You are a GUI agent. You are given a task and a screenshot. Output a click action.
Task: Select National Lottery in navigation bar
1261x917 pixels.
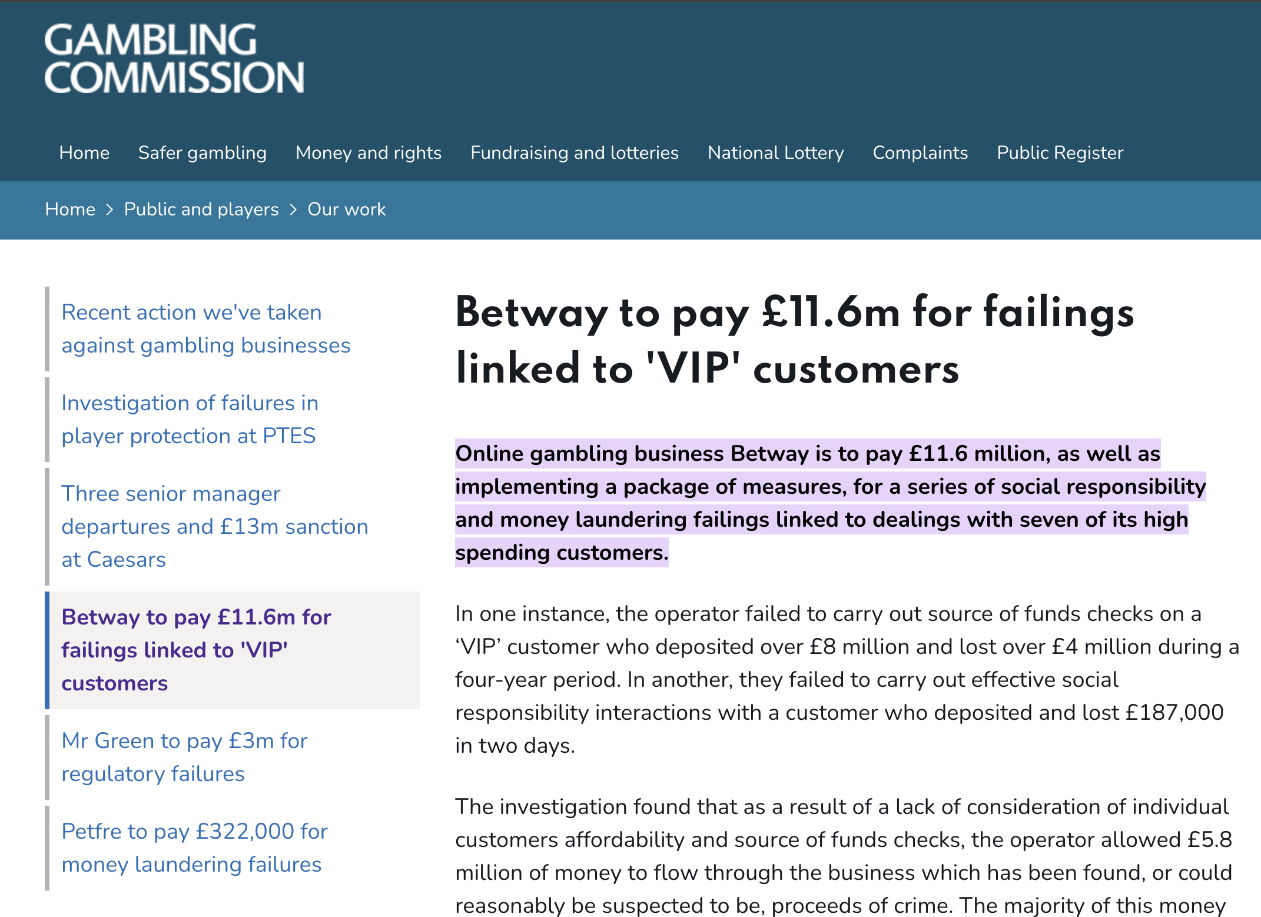click(x=776, y=152)
